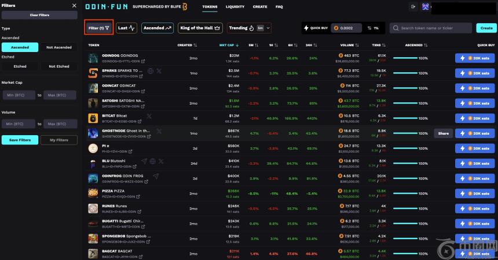Expand the Trending timeframe 5m dropdown
The height and width of the screenshot is (260, 498).
coord(261,28)
